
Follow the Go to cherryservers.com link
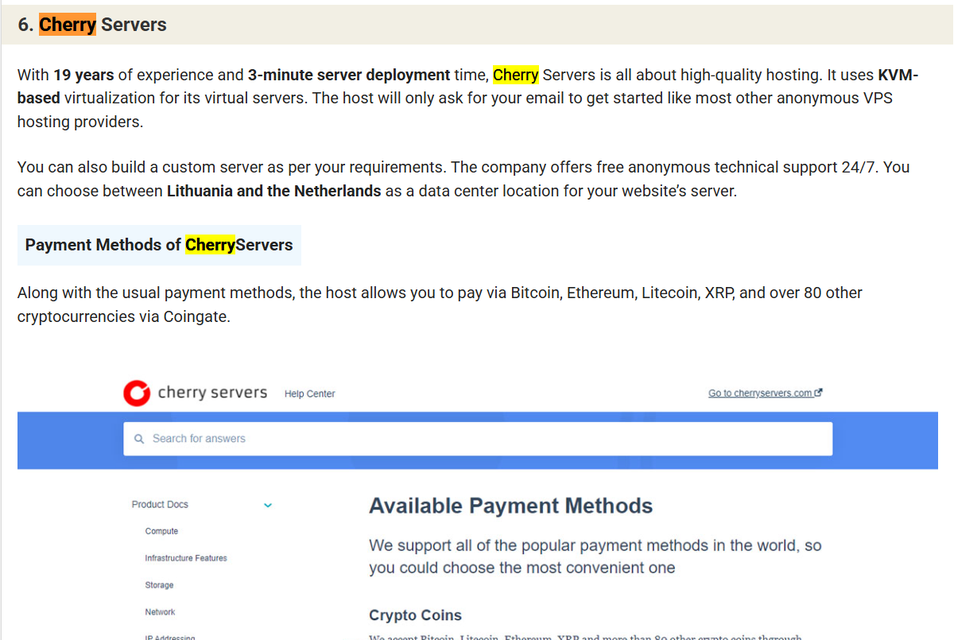point(760,393)
